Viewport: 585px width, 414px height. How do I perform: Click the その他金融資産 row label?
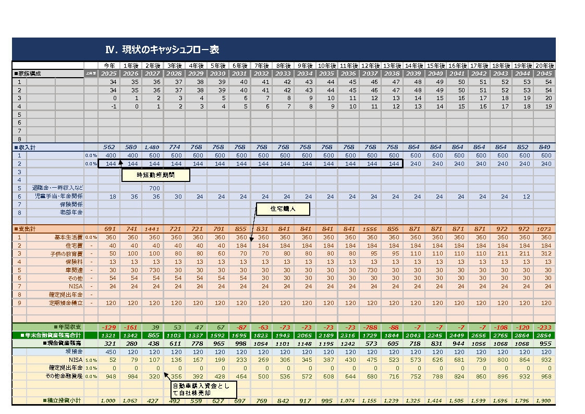[64, 376]
